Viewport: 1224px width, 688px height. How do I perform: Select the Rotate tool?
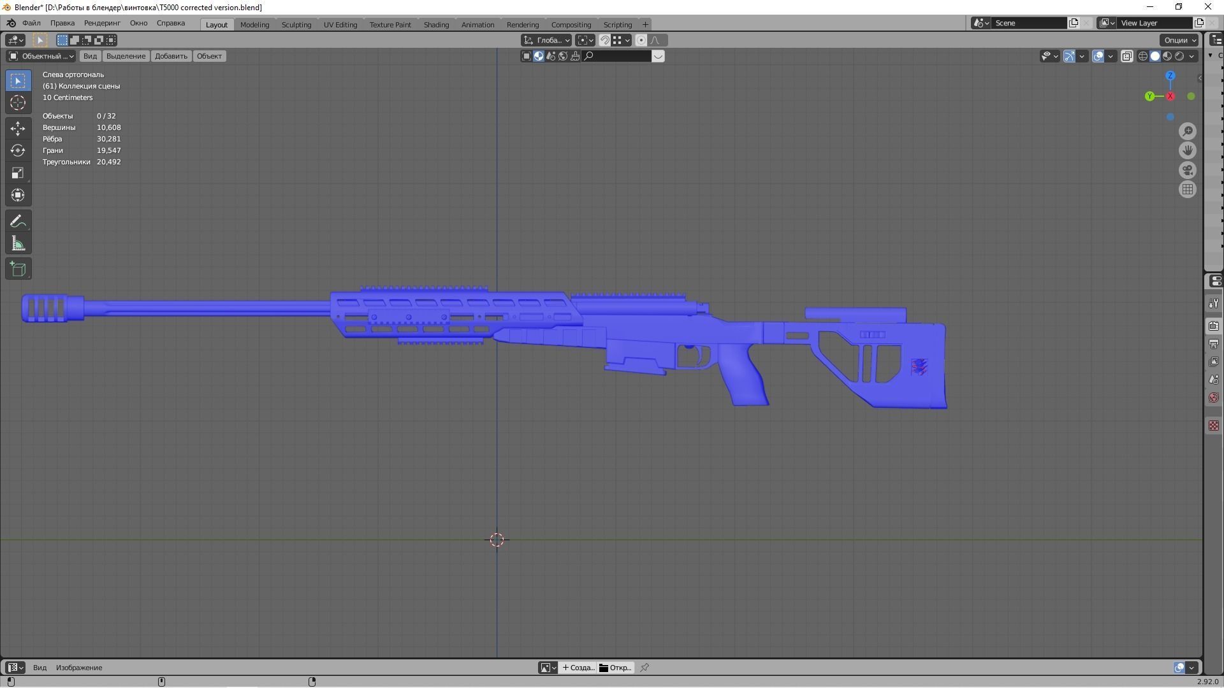pyautogui.click(x=17, y=151)
